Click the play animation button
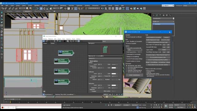 tap(156, 105)
